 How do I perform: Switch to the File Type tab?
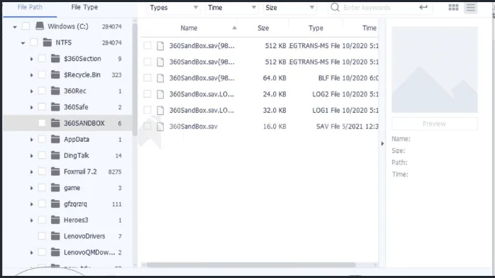[84, 7]
